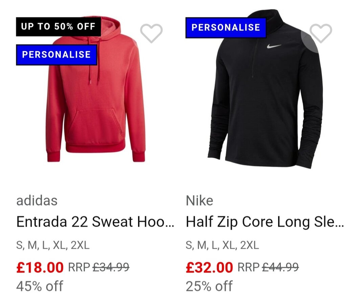The width and height of the screenshot is (361, 305).
Task: Tap the Personalise badge on adidas hoodie
Action: (57, 55)
